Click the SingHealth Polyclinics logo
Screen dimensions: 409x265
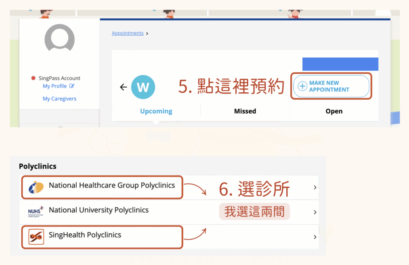click(36, 237)
